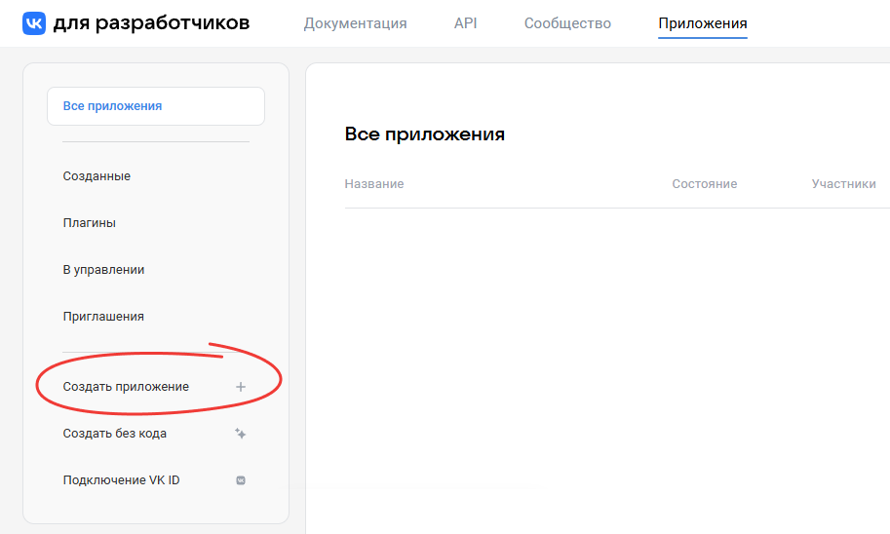Click the Состояние column header
The height and width of the screenshot is (534, 890).
point(704,184)
